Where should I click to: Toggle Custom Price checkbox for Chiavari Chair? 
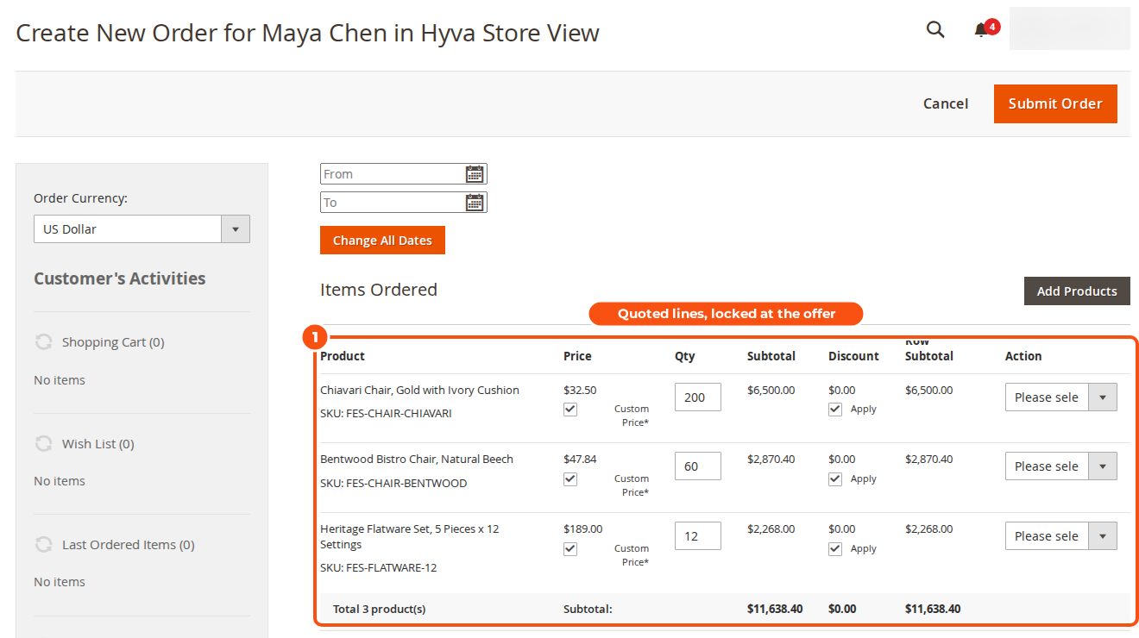point(570,410)
